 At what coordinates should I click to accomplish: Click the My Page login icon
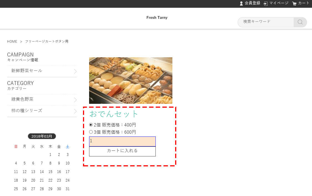tap(266, 4)
